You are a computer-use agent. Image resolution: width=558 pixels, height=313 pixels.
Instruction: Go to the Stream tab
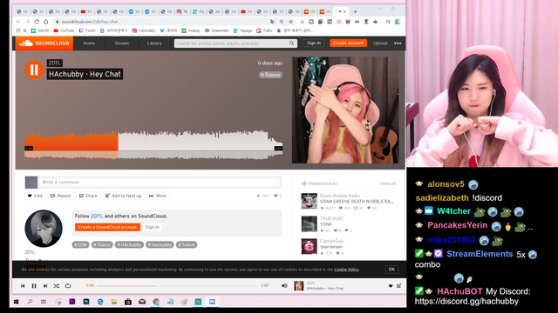click(122, 43)
